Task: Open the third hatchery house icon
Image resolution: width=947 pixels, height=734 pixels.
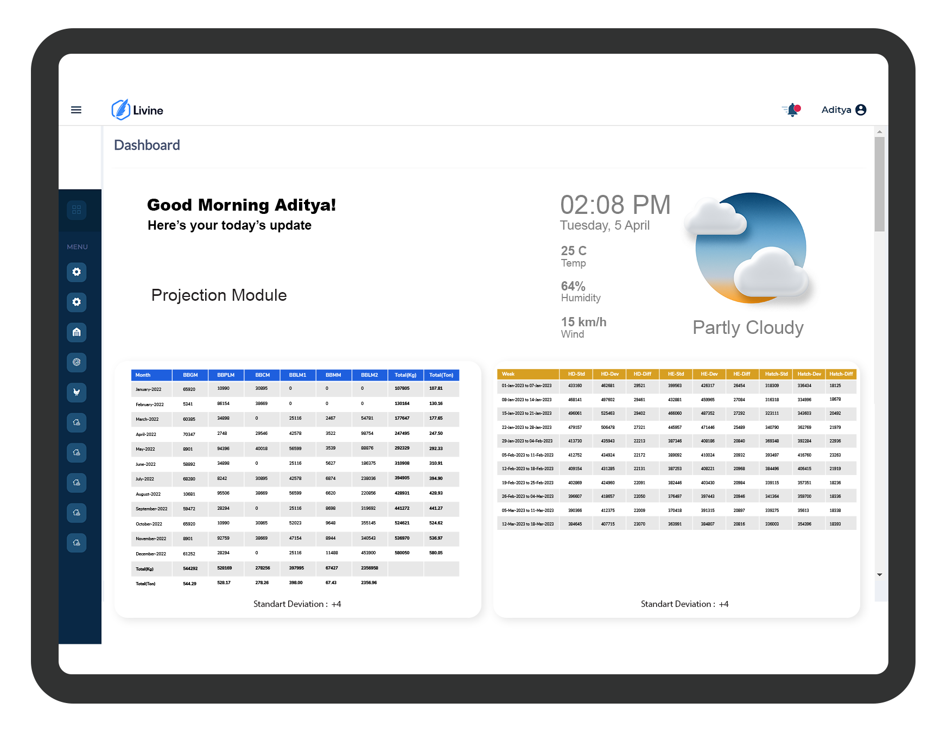Action: click(77, 483)
